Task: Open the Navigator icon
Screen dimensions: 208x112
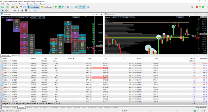Action: pos(21,7)
